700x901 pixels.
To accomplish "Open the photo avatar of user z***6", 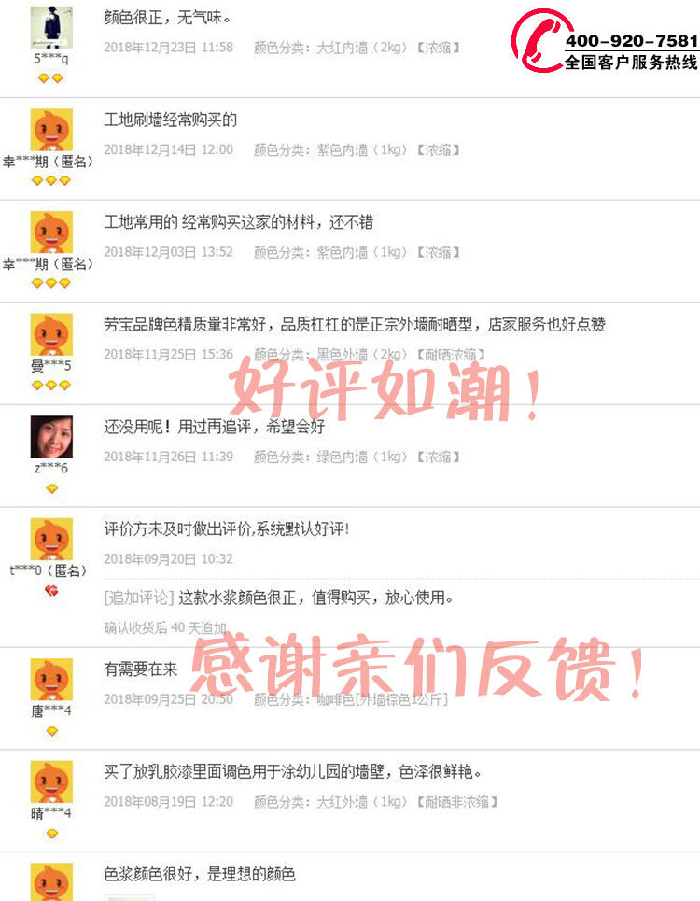I will (51, 437).
